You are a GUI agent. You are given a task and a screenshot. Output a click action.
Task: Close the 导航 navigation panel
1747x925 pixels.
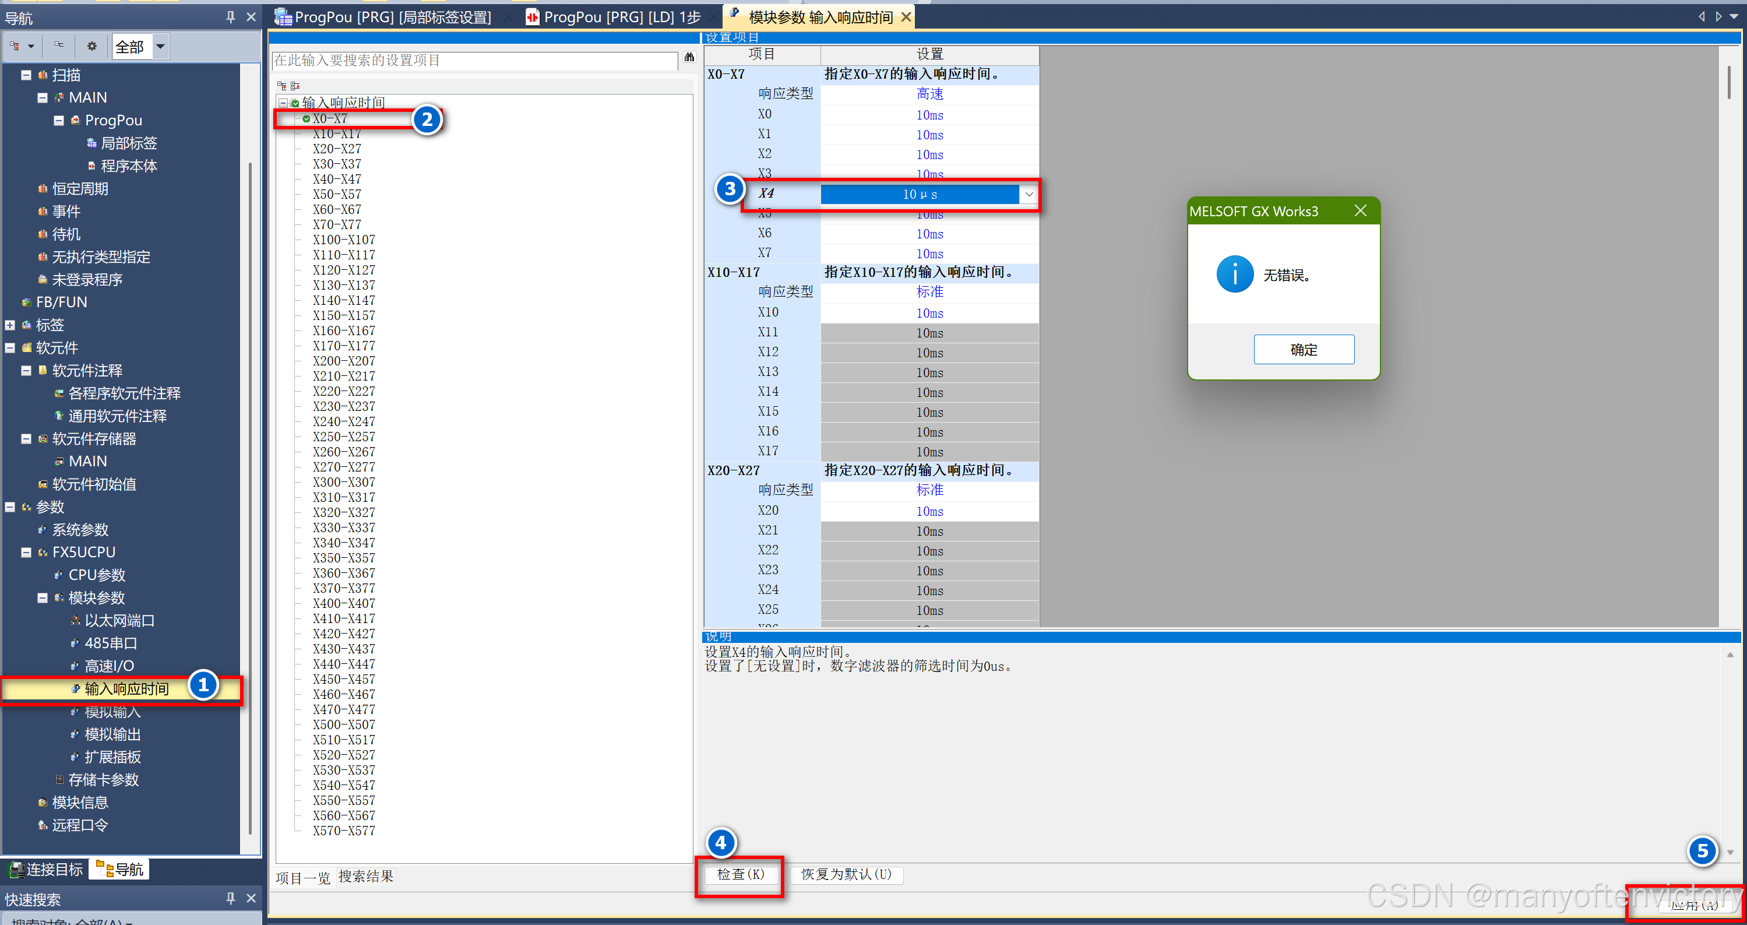click(x=251, y=17)
